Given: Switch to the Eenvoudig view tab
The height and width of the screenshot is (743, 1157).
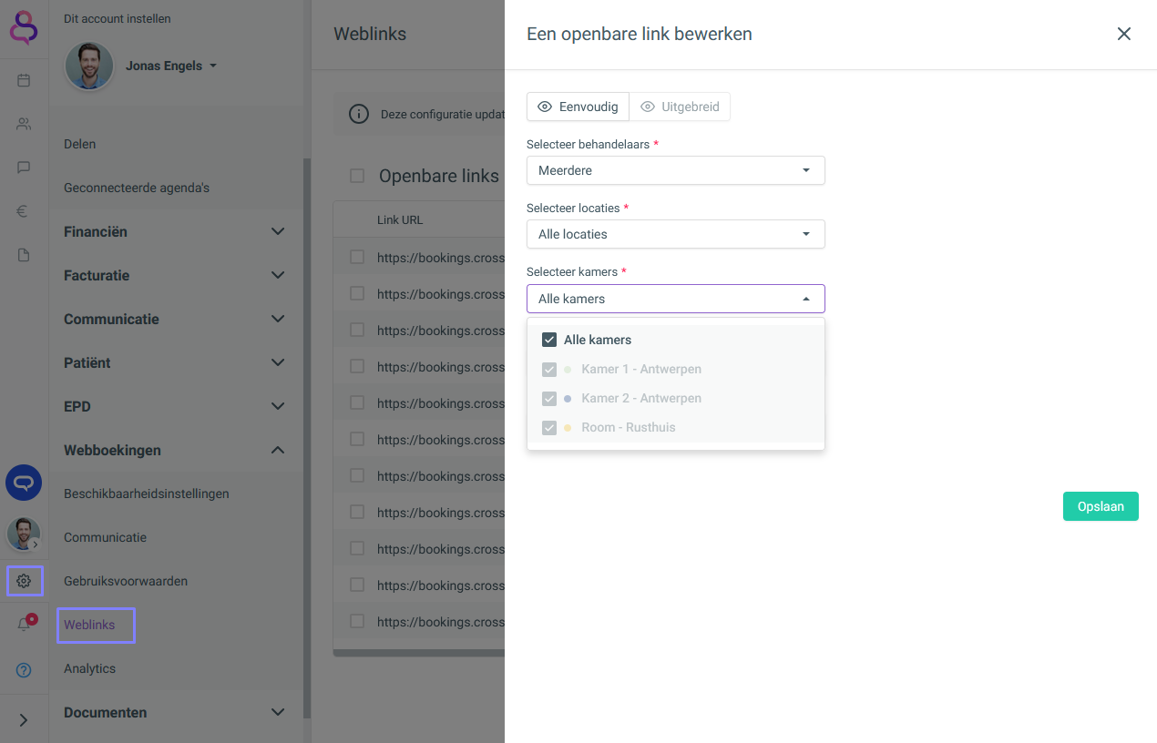Looking at the screenshot, I should 578,107.
